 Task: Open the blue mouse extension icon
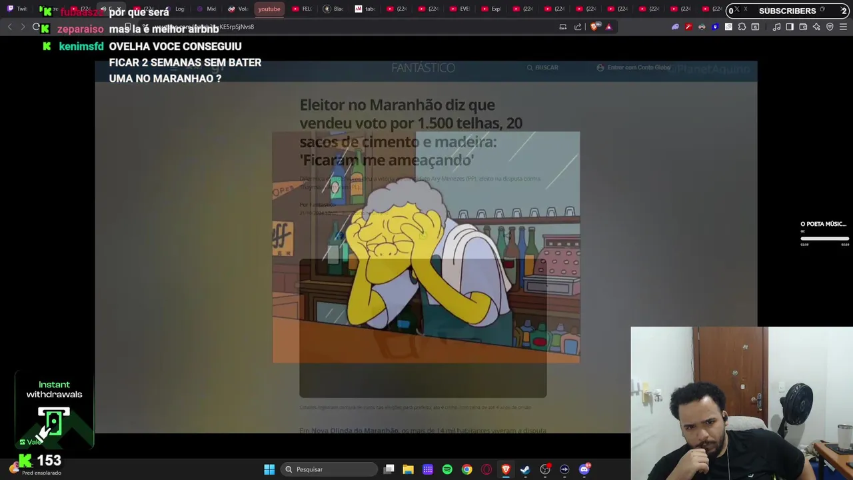click(x=715, y=27)
